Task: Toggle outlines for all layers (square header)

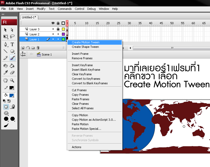Action: point(63,23)
